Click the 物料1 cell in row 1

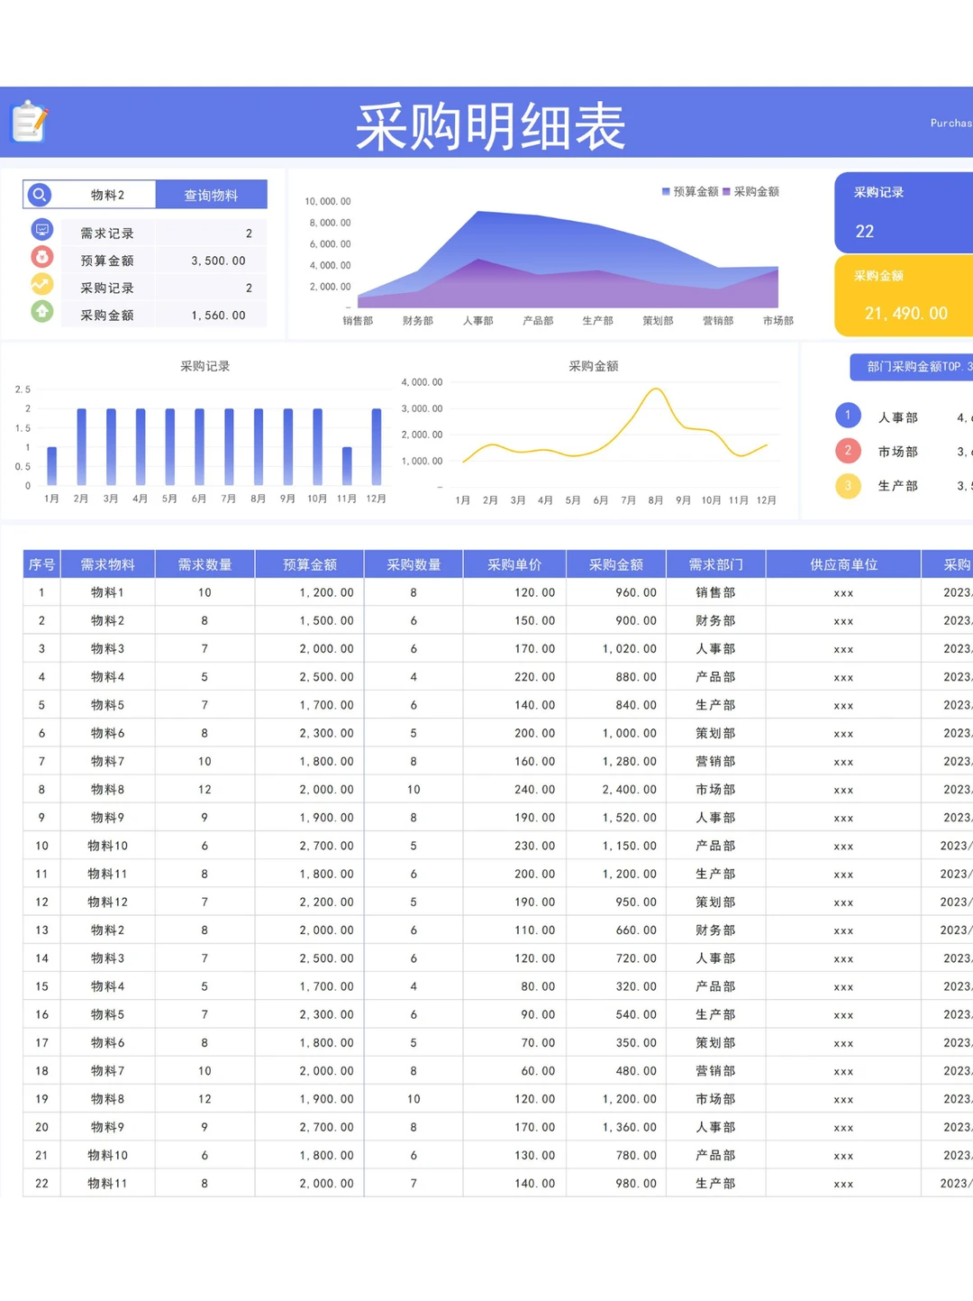(107, 592)
